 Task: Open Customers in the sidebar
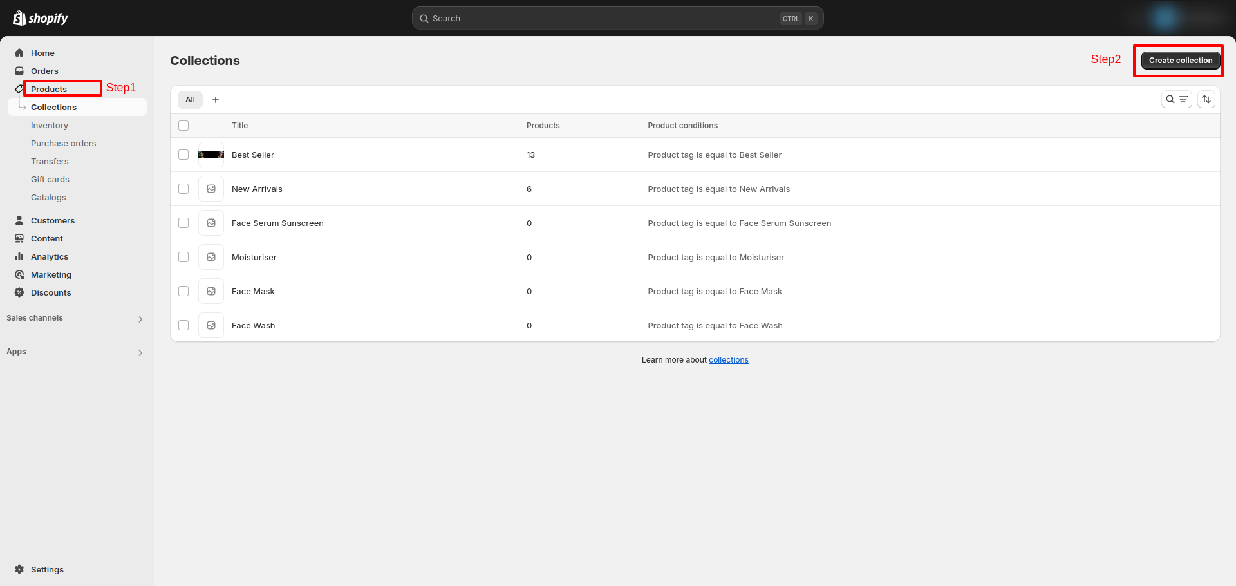(x=53, y=220)
